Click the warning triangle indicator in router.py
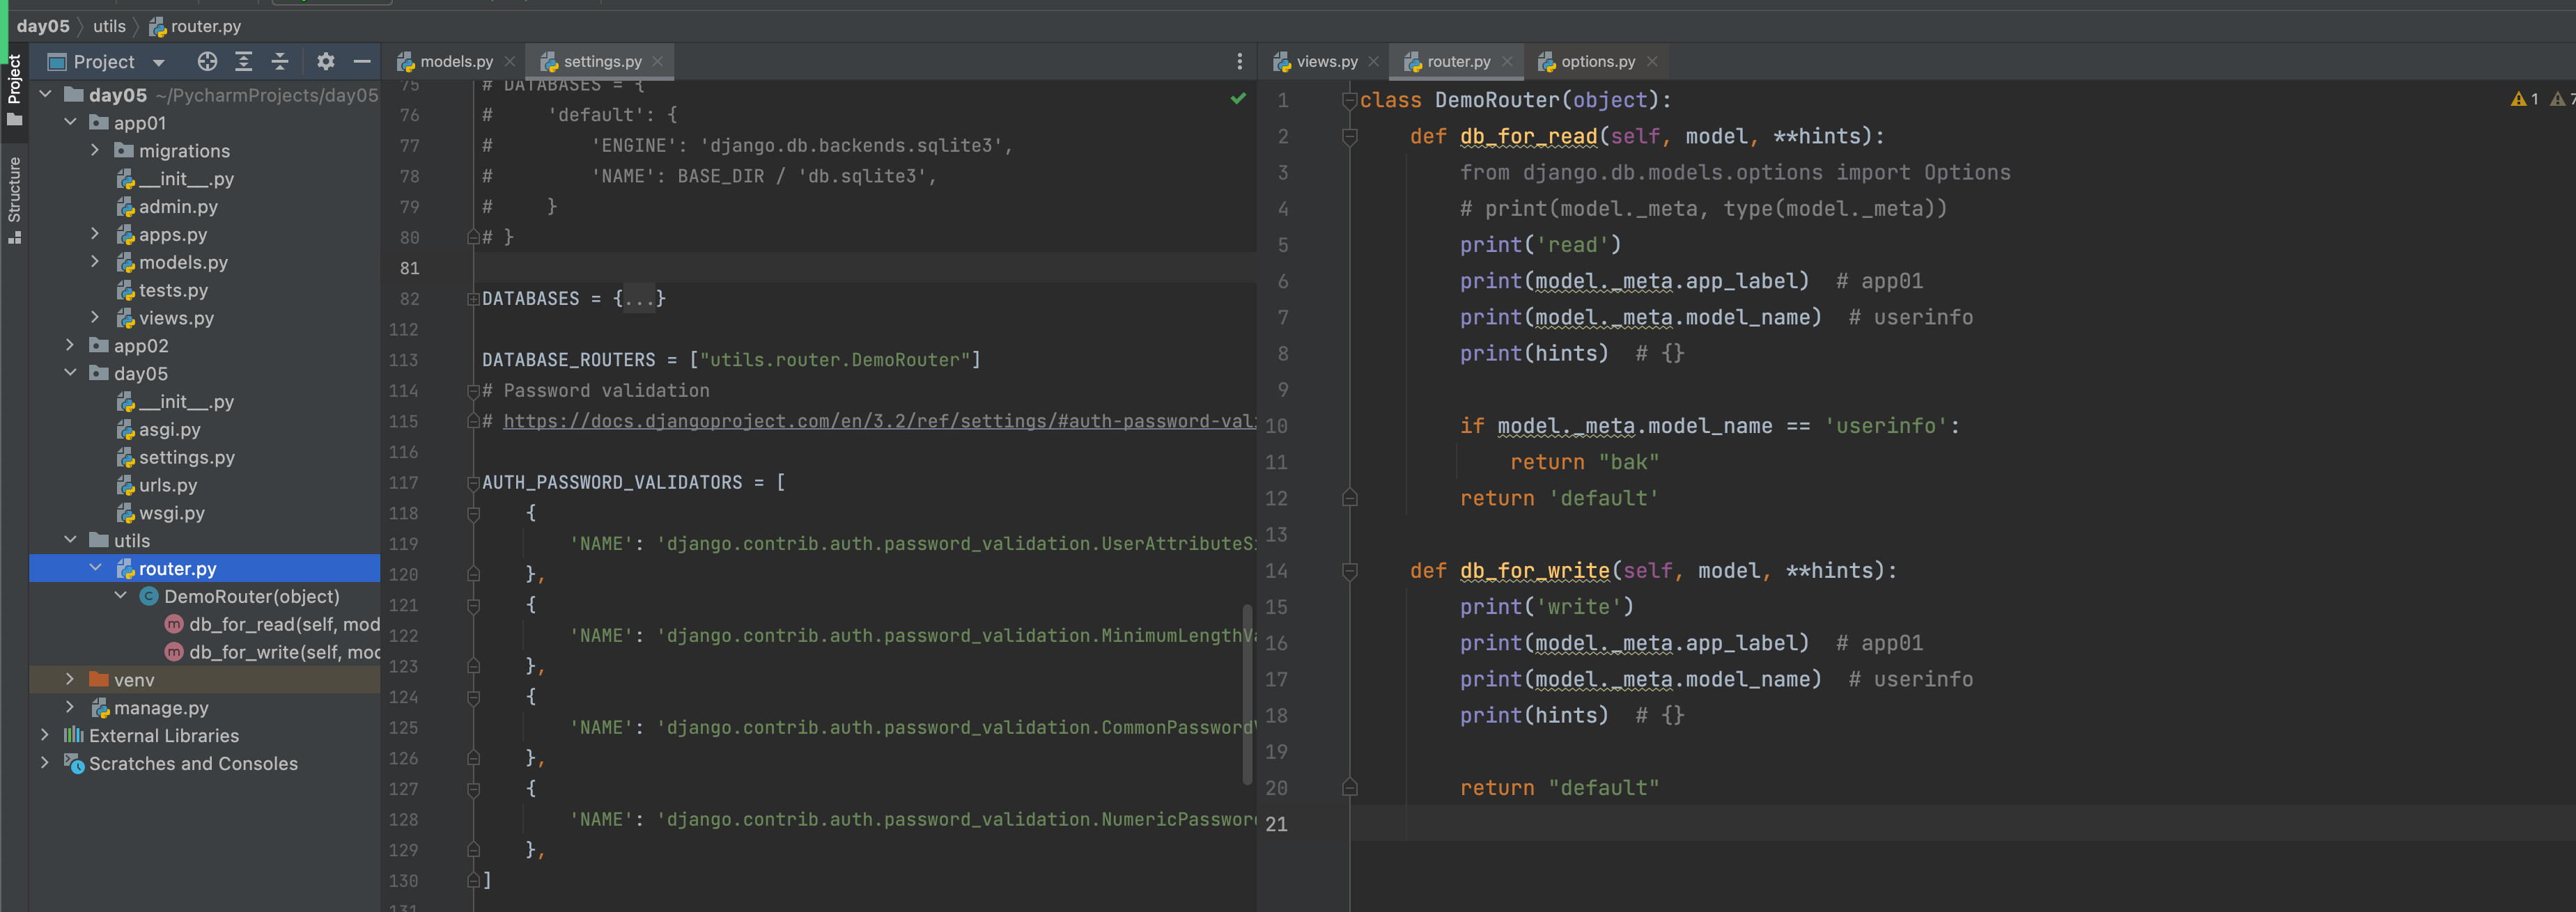 click(2519, 99)
